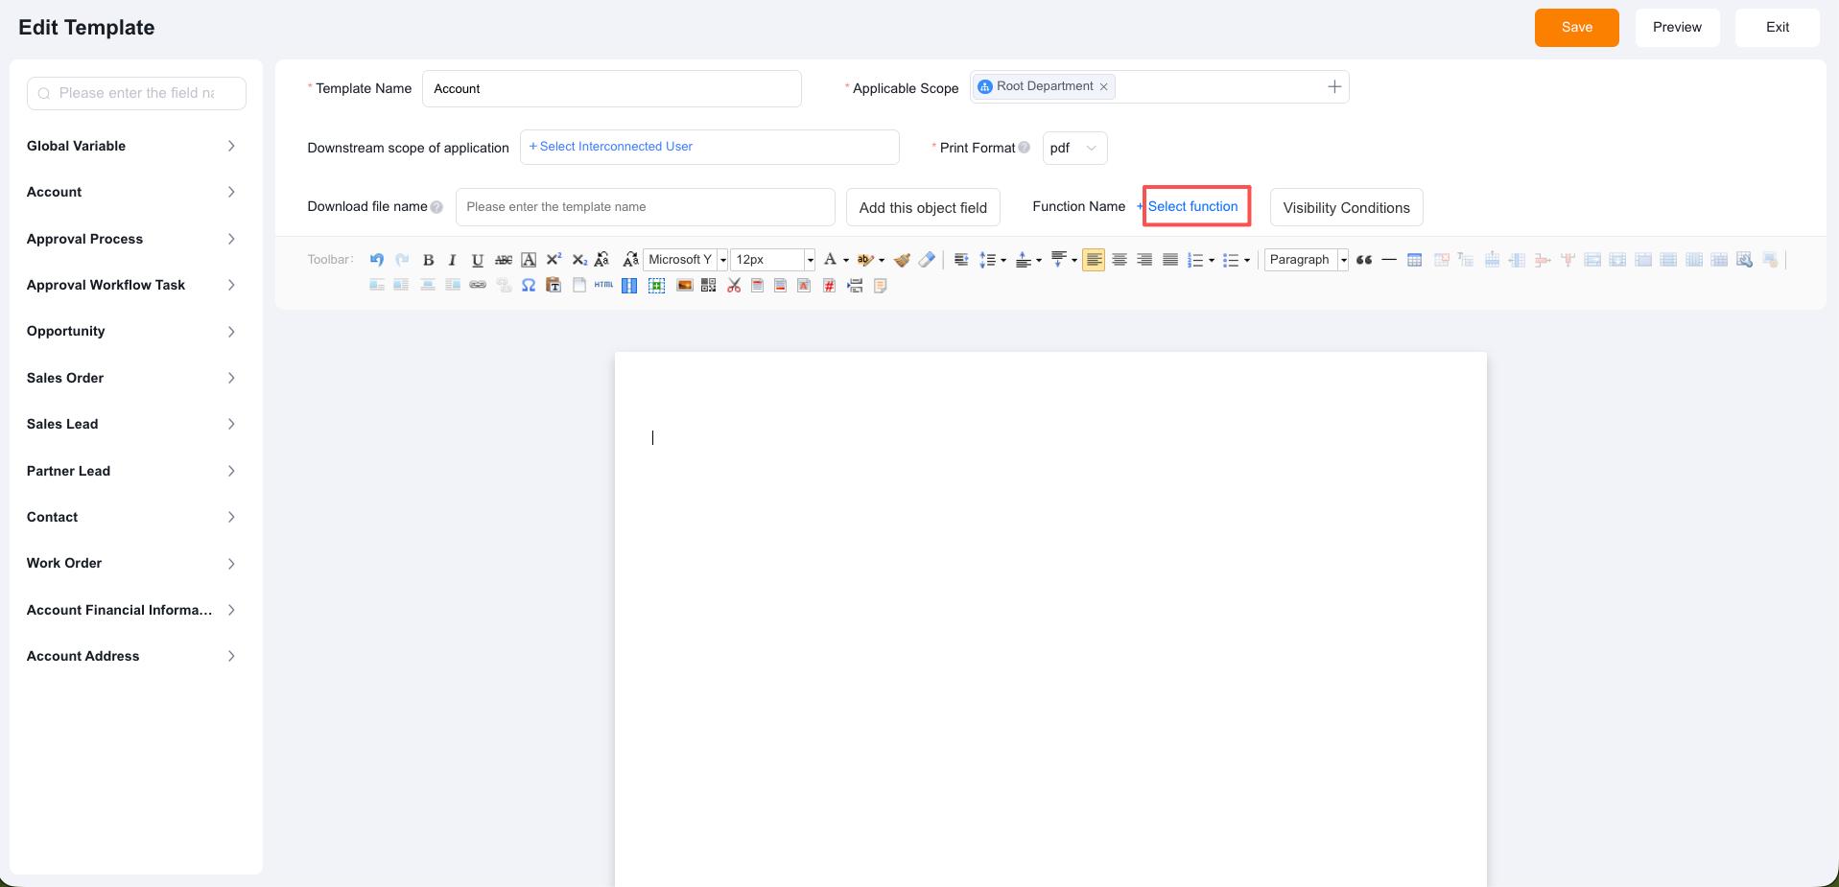
Task: Focus the Download file name input
Action: [x=646, y=207]
